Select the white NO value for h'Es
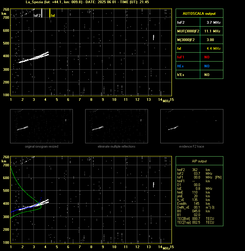245x251 pixels. click(x=207, y=75)
